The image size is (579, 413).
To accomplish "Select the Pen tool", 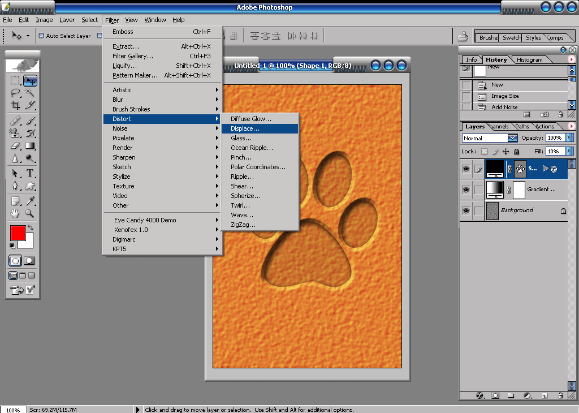I will [x=15, y=186].
